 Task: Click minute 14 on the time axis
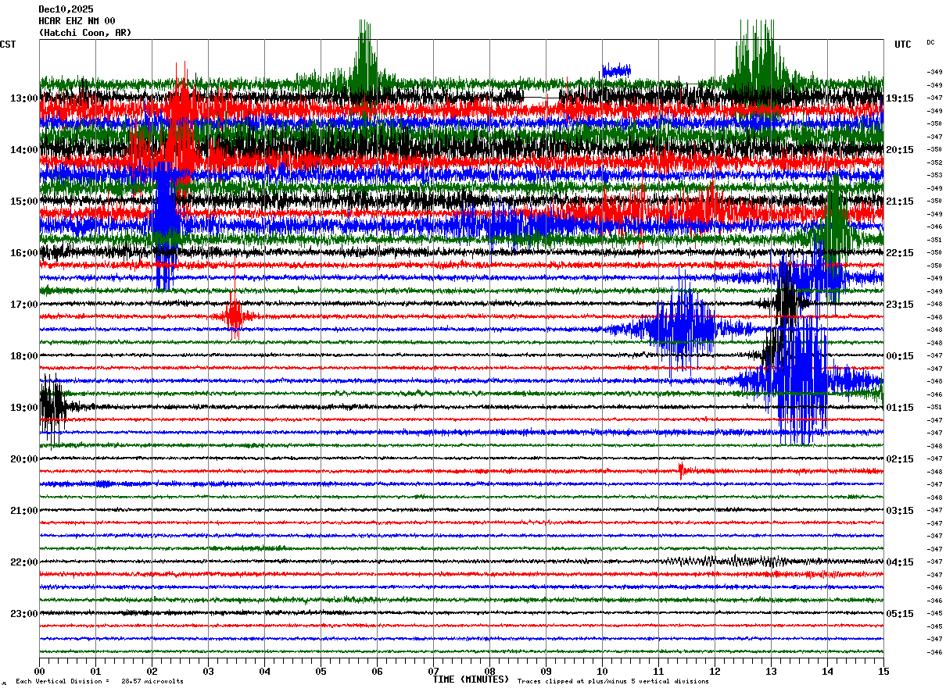coord(827,671)
